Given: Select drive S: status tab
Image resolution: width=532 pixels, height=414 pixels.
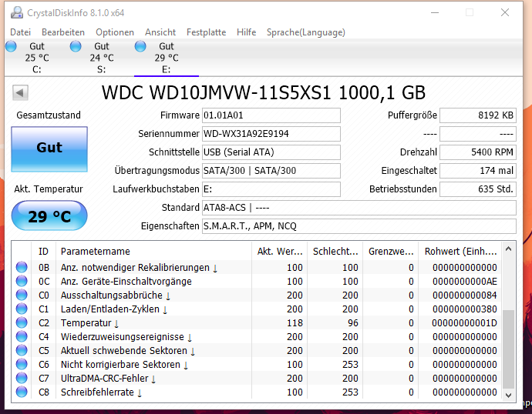Looking at the screenshot, I should [x=102, y=58].
